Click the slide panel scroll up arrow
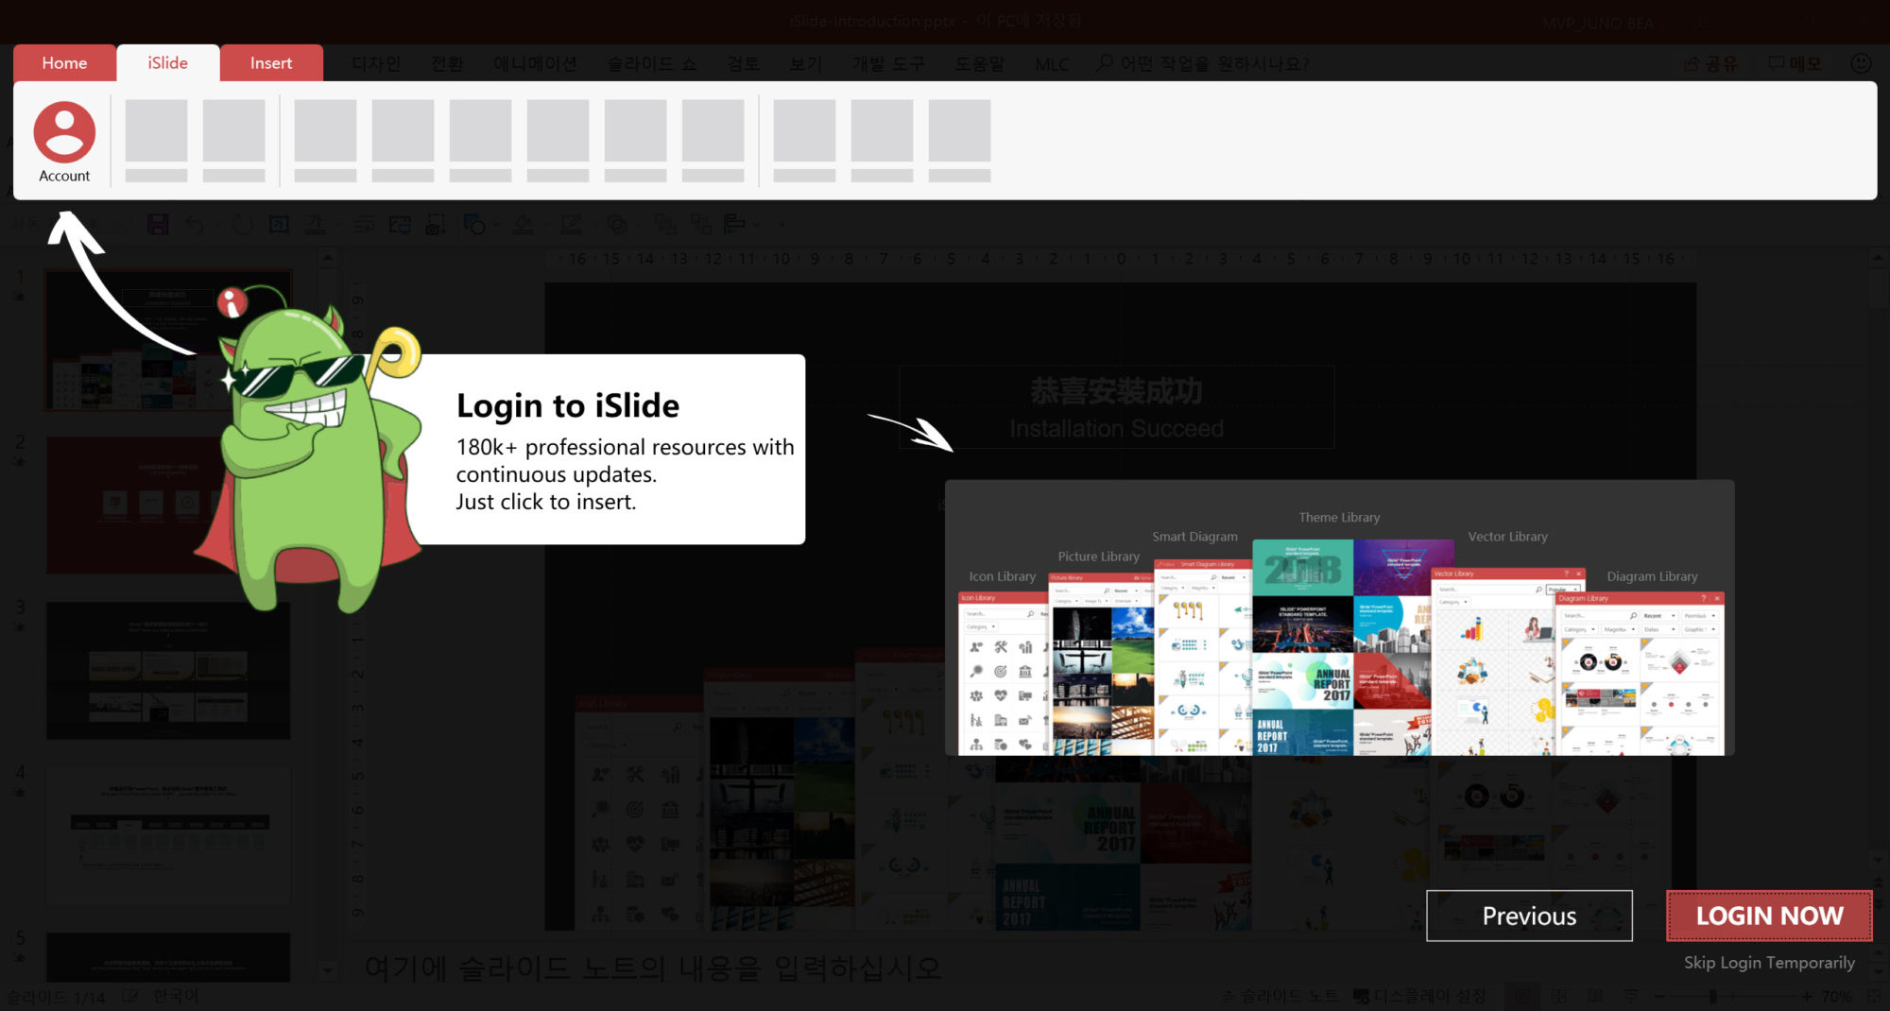Viewport: 1890px width, 1011px height. (x=328, y=257)
